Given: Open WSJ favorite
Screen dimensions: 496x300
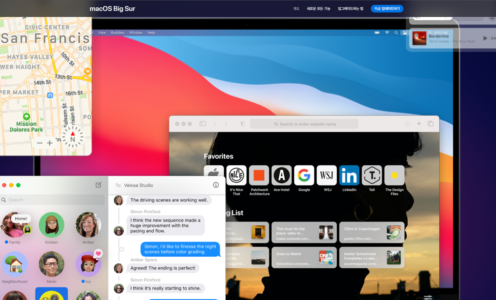Looking at the screenshot, I should click(327, 175).
